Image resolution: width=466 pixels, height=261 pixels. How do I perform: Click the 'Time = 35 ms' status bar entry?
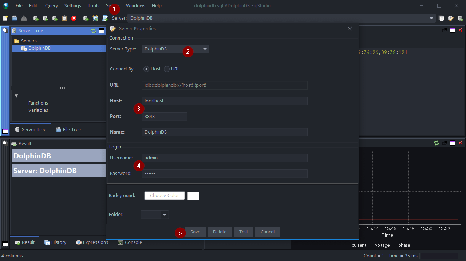click(403, 256)
